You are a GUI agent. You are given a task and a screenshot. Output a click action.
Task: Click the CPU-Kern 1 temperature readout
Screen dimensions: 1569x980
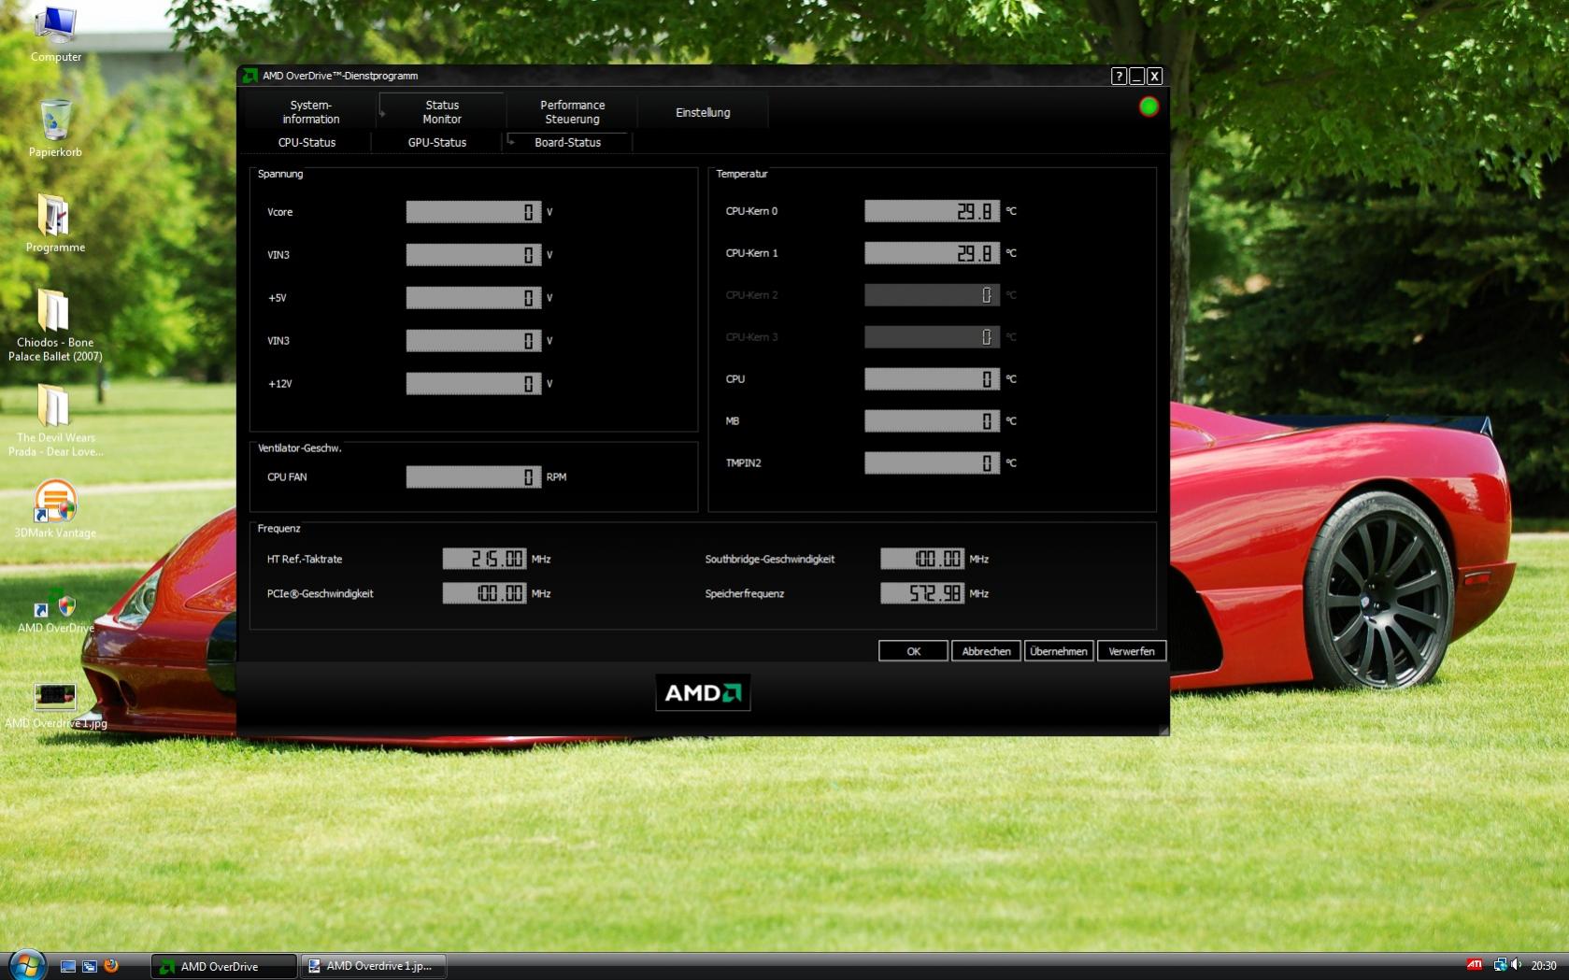(932, 253)
